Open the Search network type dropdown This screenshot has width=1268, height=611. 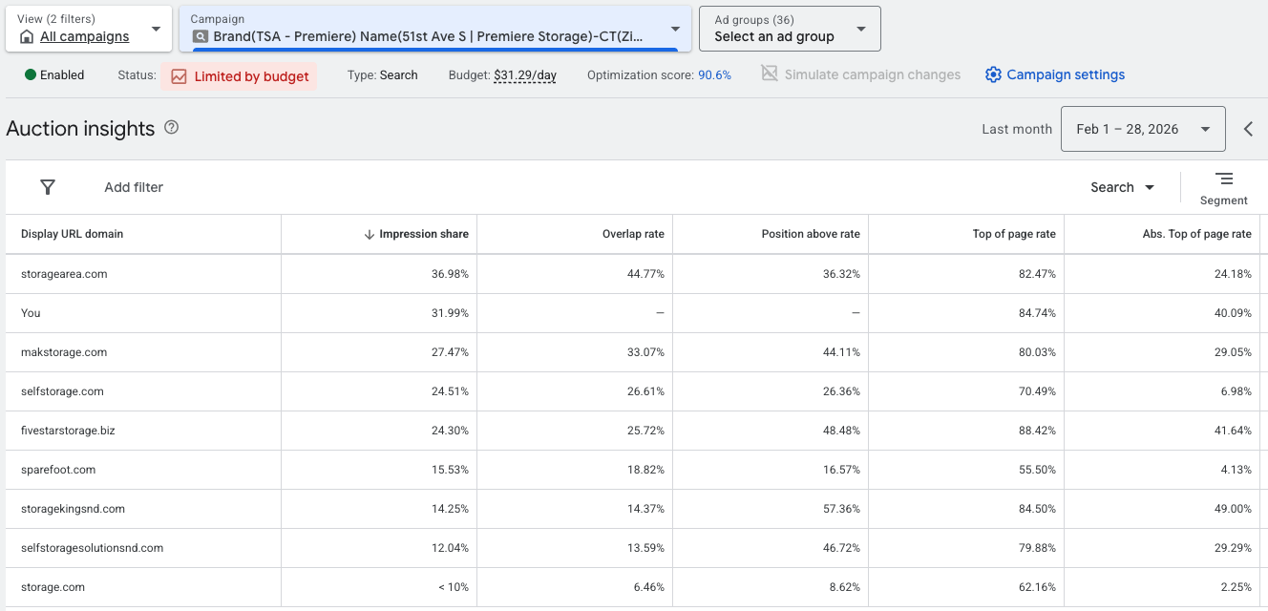tap(1122, 187)
